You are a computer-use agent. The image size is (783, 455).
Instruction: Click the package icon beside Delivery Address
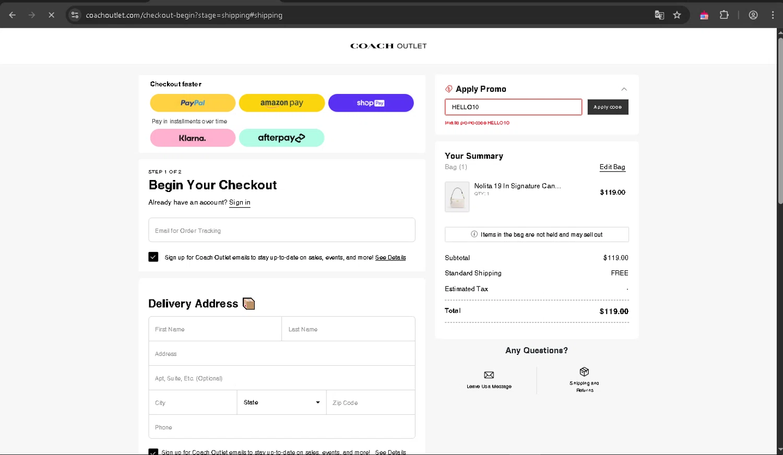249,304
